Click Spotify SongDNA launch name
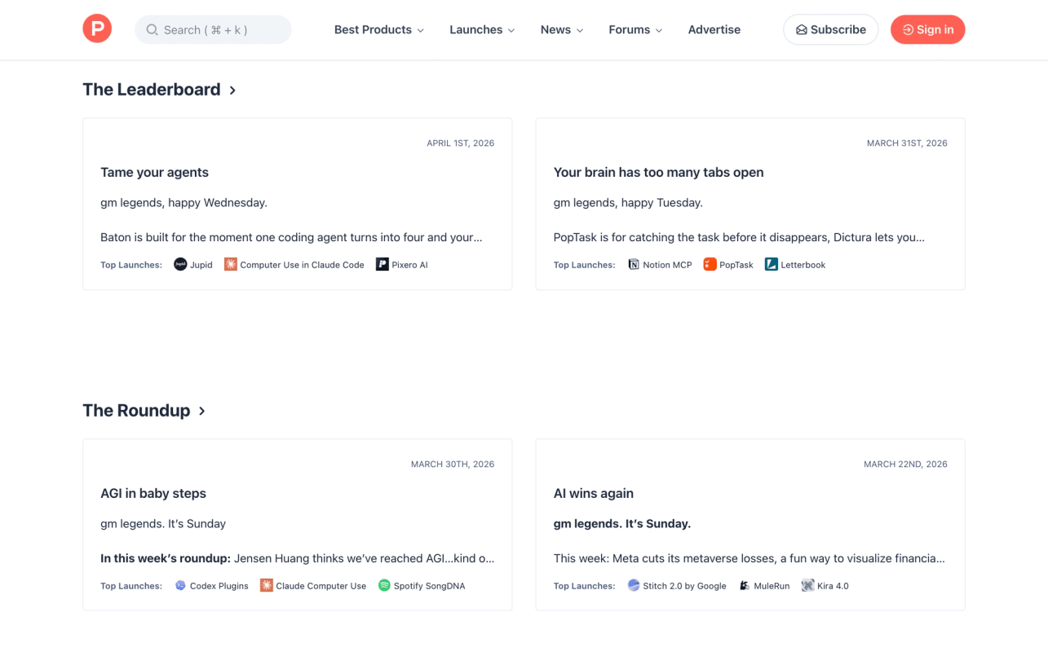The height and width of the screenshot is (652, 1048). click(429, 586)
